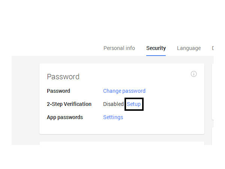Screen dimensions: 225x169
Task: Click the partially visible card below Password
Action: pos(121,143)
